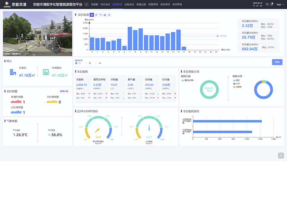Click the humidity icon beside 58.0%
287x207 pixels.
(x=49, y=135)
